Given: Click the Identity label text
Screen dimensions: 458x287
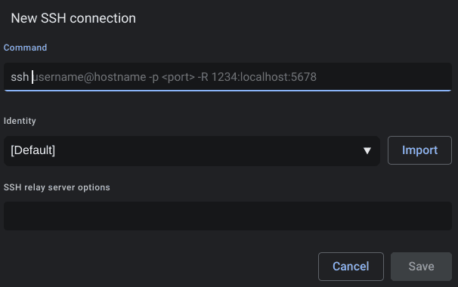Looking at the screenshot, I should coord(20,121).
